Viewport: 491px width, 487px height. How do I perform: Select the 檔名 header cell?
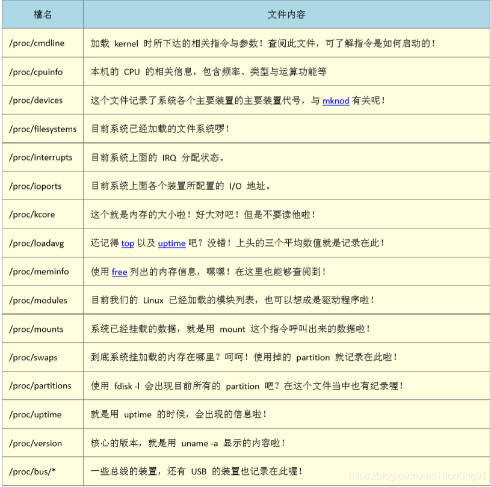point(43,14)
